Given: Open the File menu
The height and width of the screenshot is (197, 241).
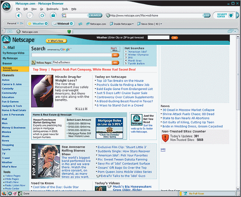Looking at the screenshot, I should pyautogui.click(x=18, y=9).
